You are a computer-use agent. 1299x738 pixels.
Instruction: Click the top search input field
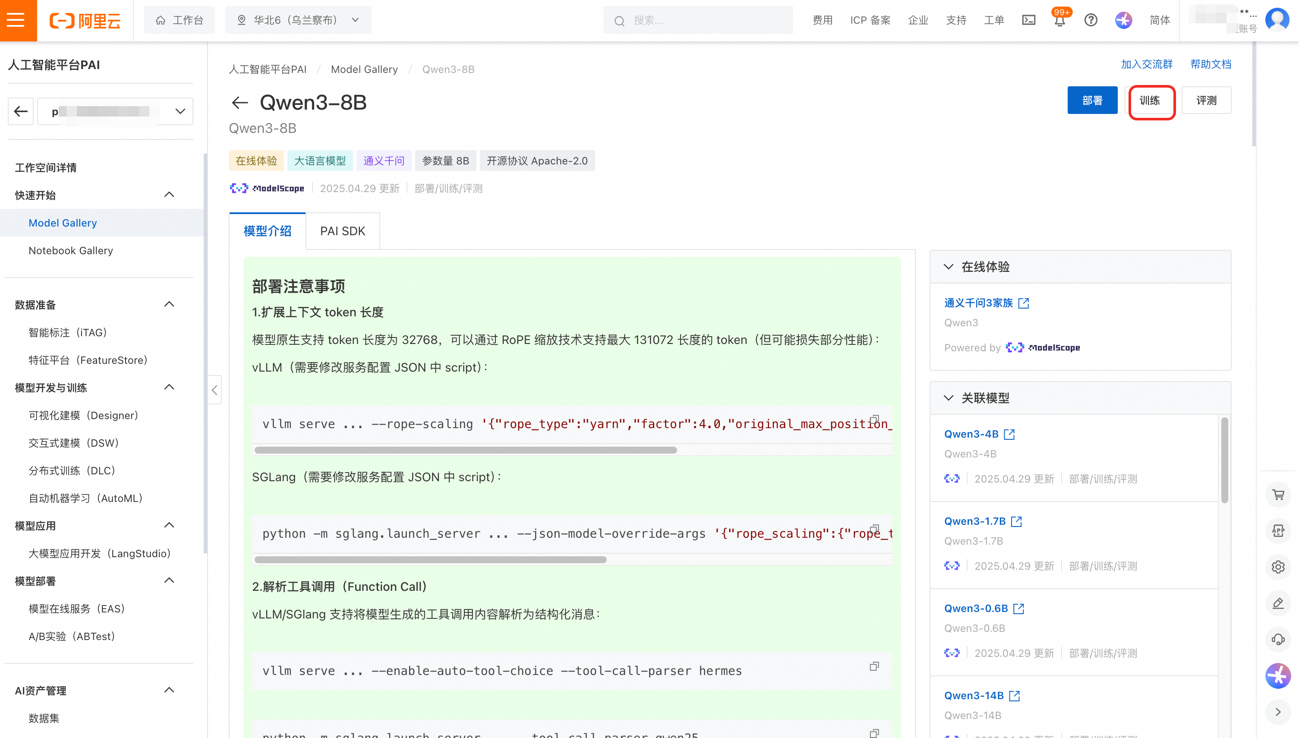click(698, 20)
